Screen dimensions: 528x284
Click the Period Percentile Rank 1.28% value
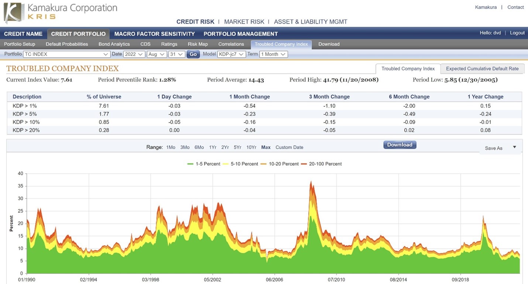pyautogui.click(x=168, y=80)
